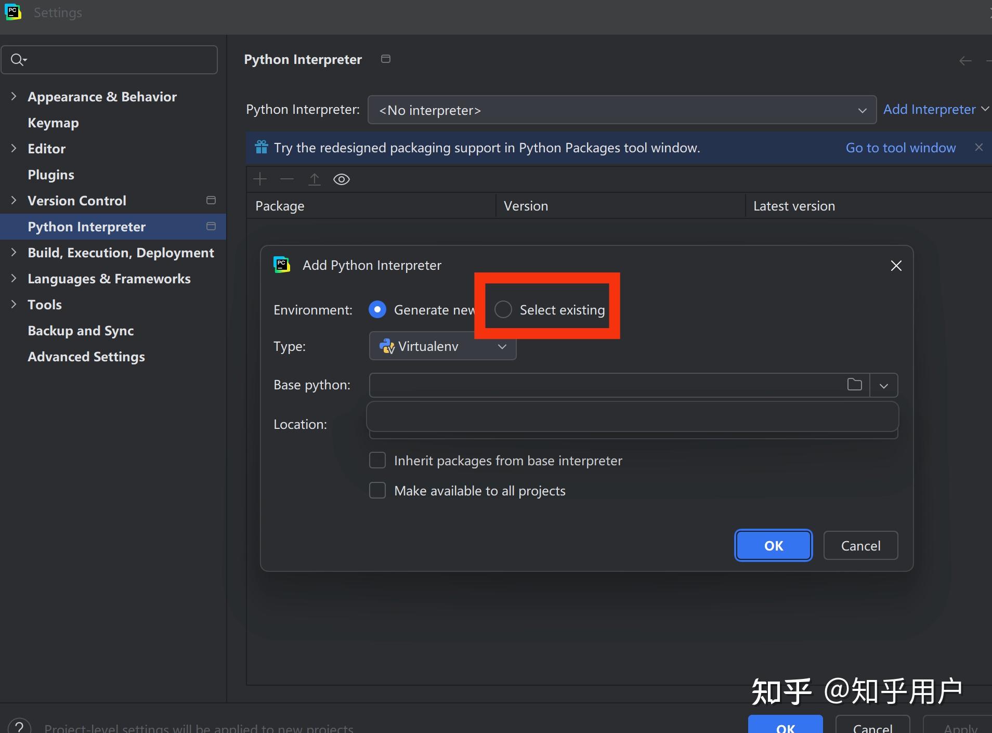The image size is (992, 733).
Task: Close the Add Python Interpreter dialog
Action: point(896,266)
